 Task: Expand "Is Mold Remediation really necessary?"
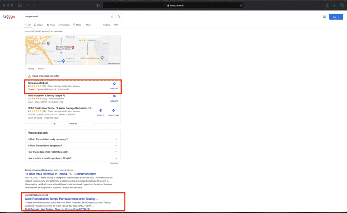tap(73, 139)
